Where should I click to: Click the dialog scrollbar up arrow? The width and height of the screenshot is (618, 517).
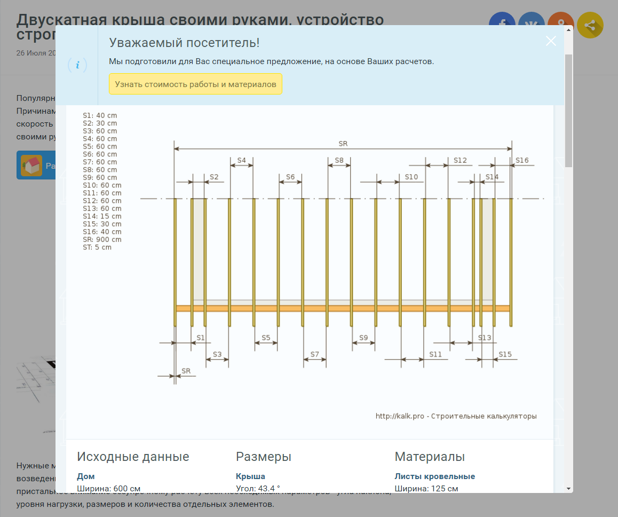coord(568,29)
